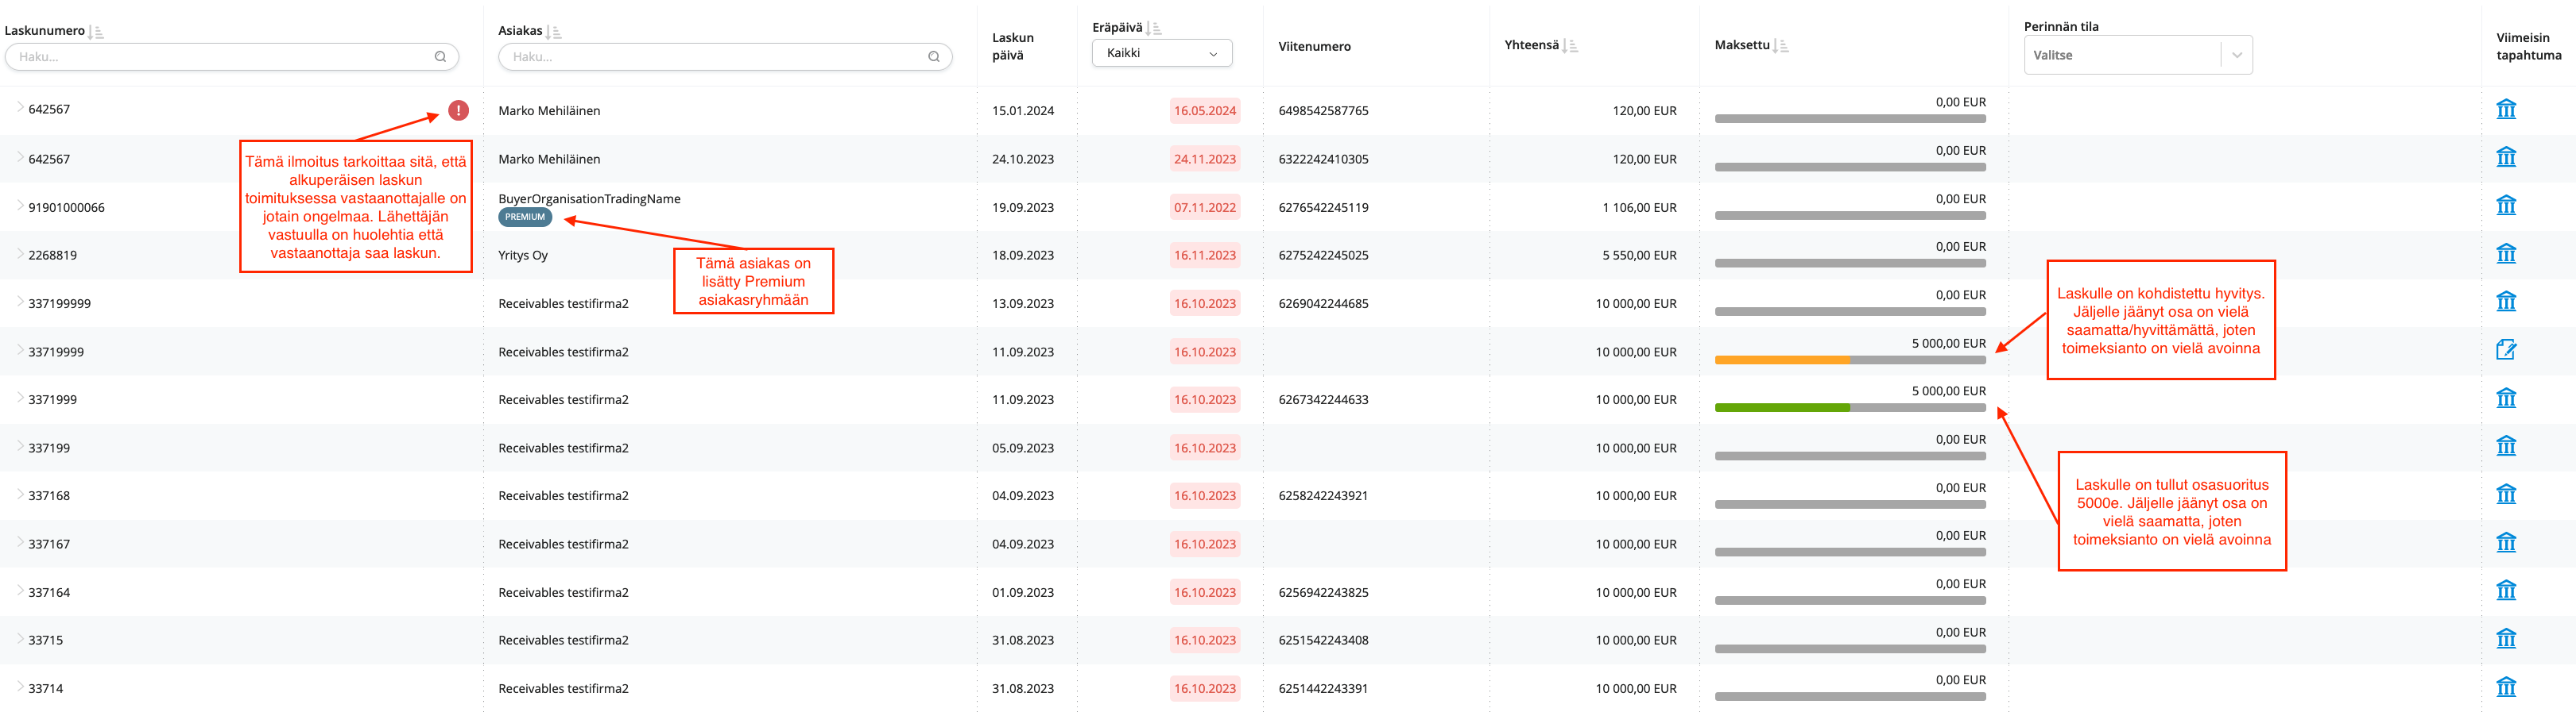The width and height of the screenshot is (2576, 712).
Task: Click the bank icon for invoice 33714
Action: pos(2505,687)
